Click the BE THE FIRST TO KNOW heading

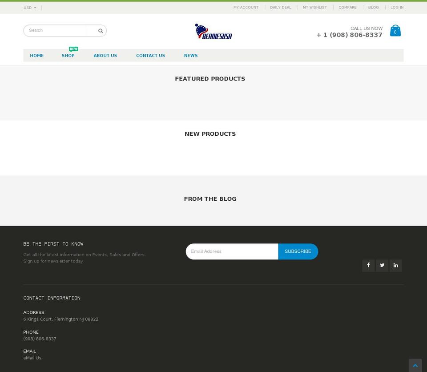(53, 244)
